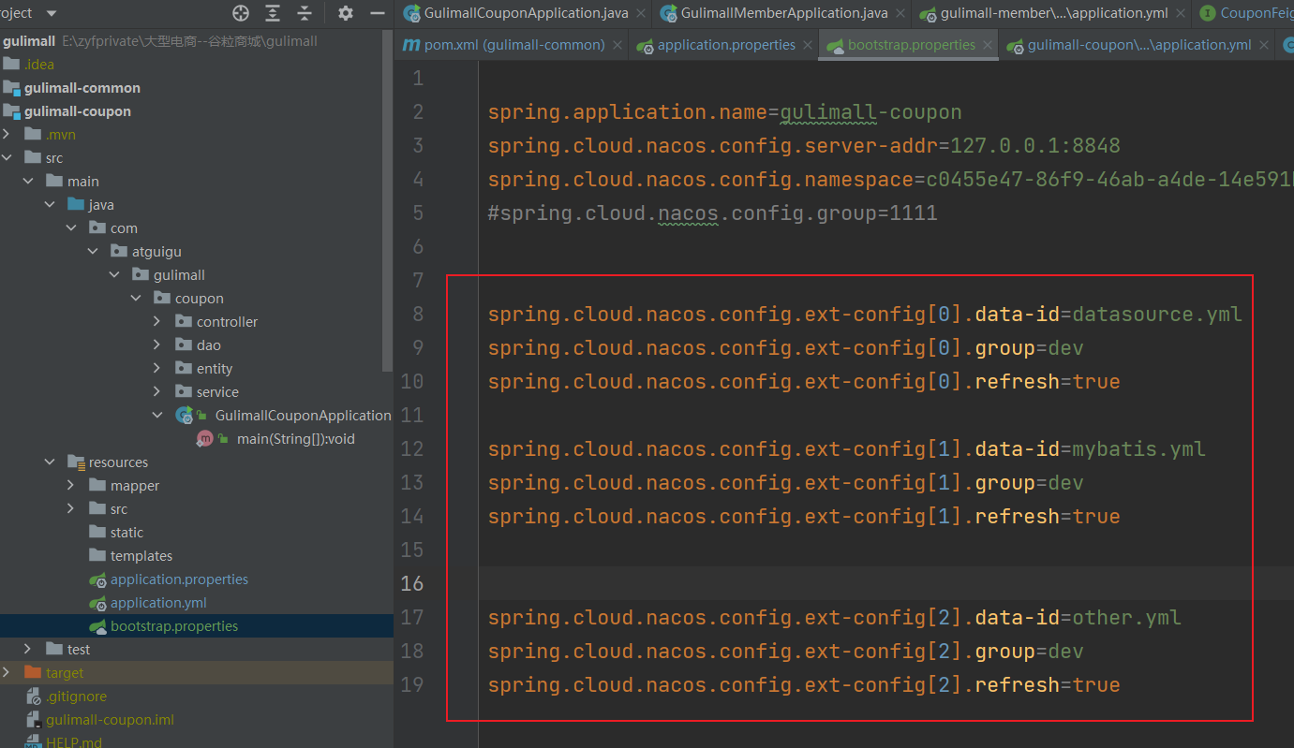This screenshot has width=1294, height=748.
Task: Click the 127.0.0.1:8848 server address value
Action: [x=1035, y=146]
